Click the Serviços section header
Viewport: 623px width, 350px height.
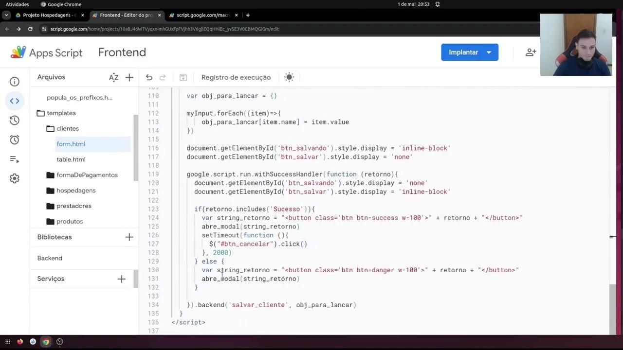(x=51, y=279)
